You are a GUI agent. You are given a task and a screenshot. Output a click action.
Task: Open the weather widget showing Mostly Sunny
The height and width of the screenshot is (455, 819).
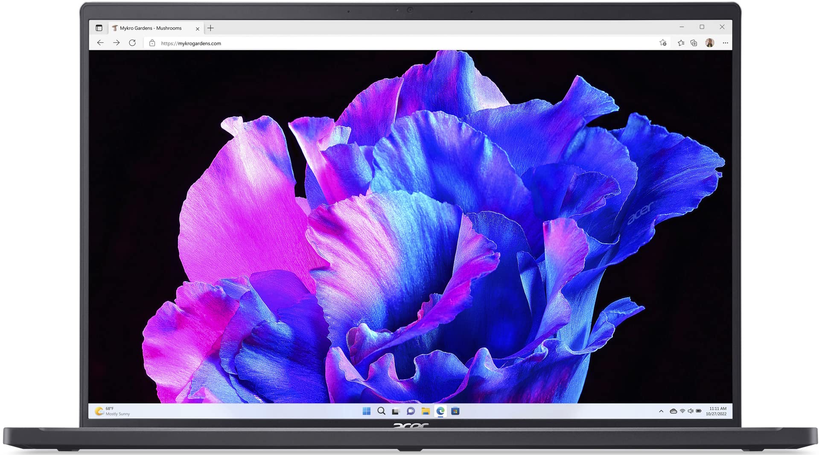(x=113, y=411)
